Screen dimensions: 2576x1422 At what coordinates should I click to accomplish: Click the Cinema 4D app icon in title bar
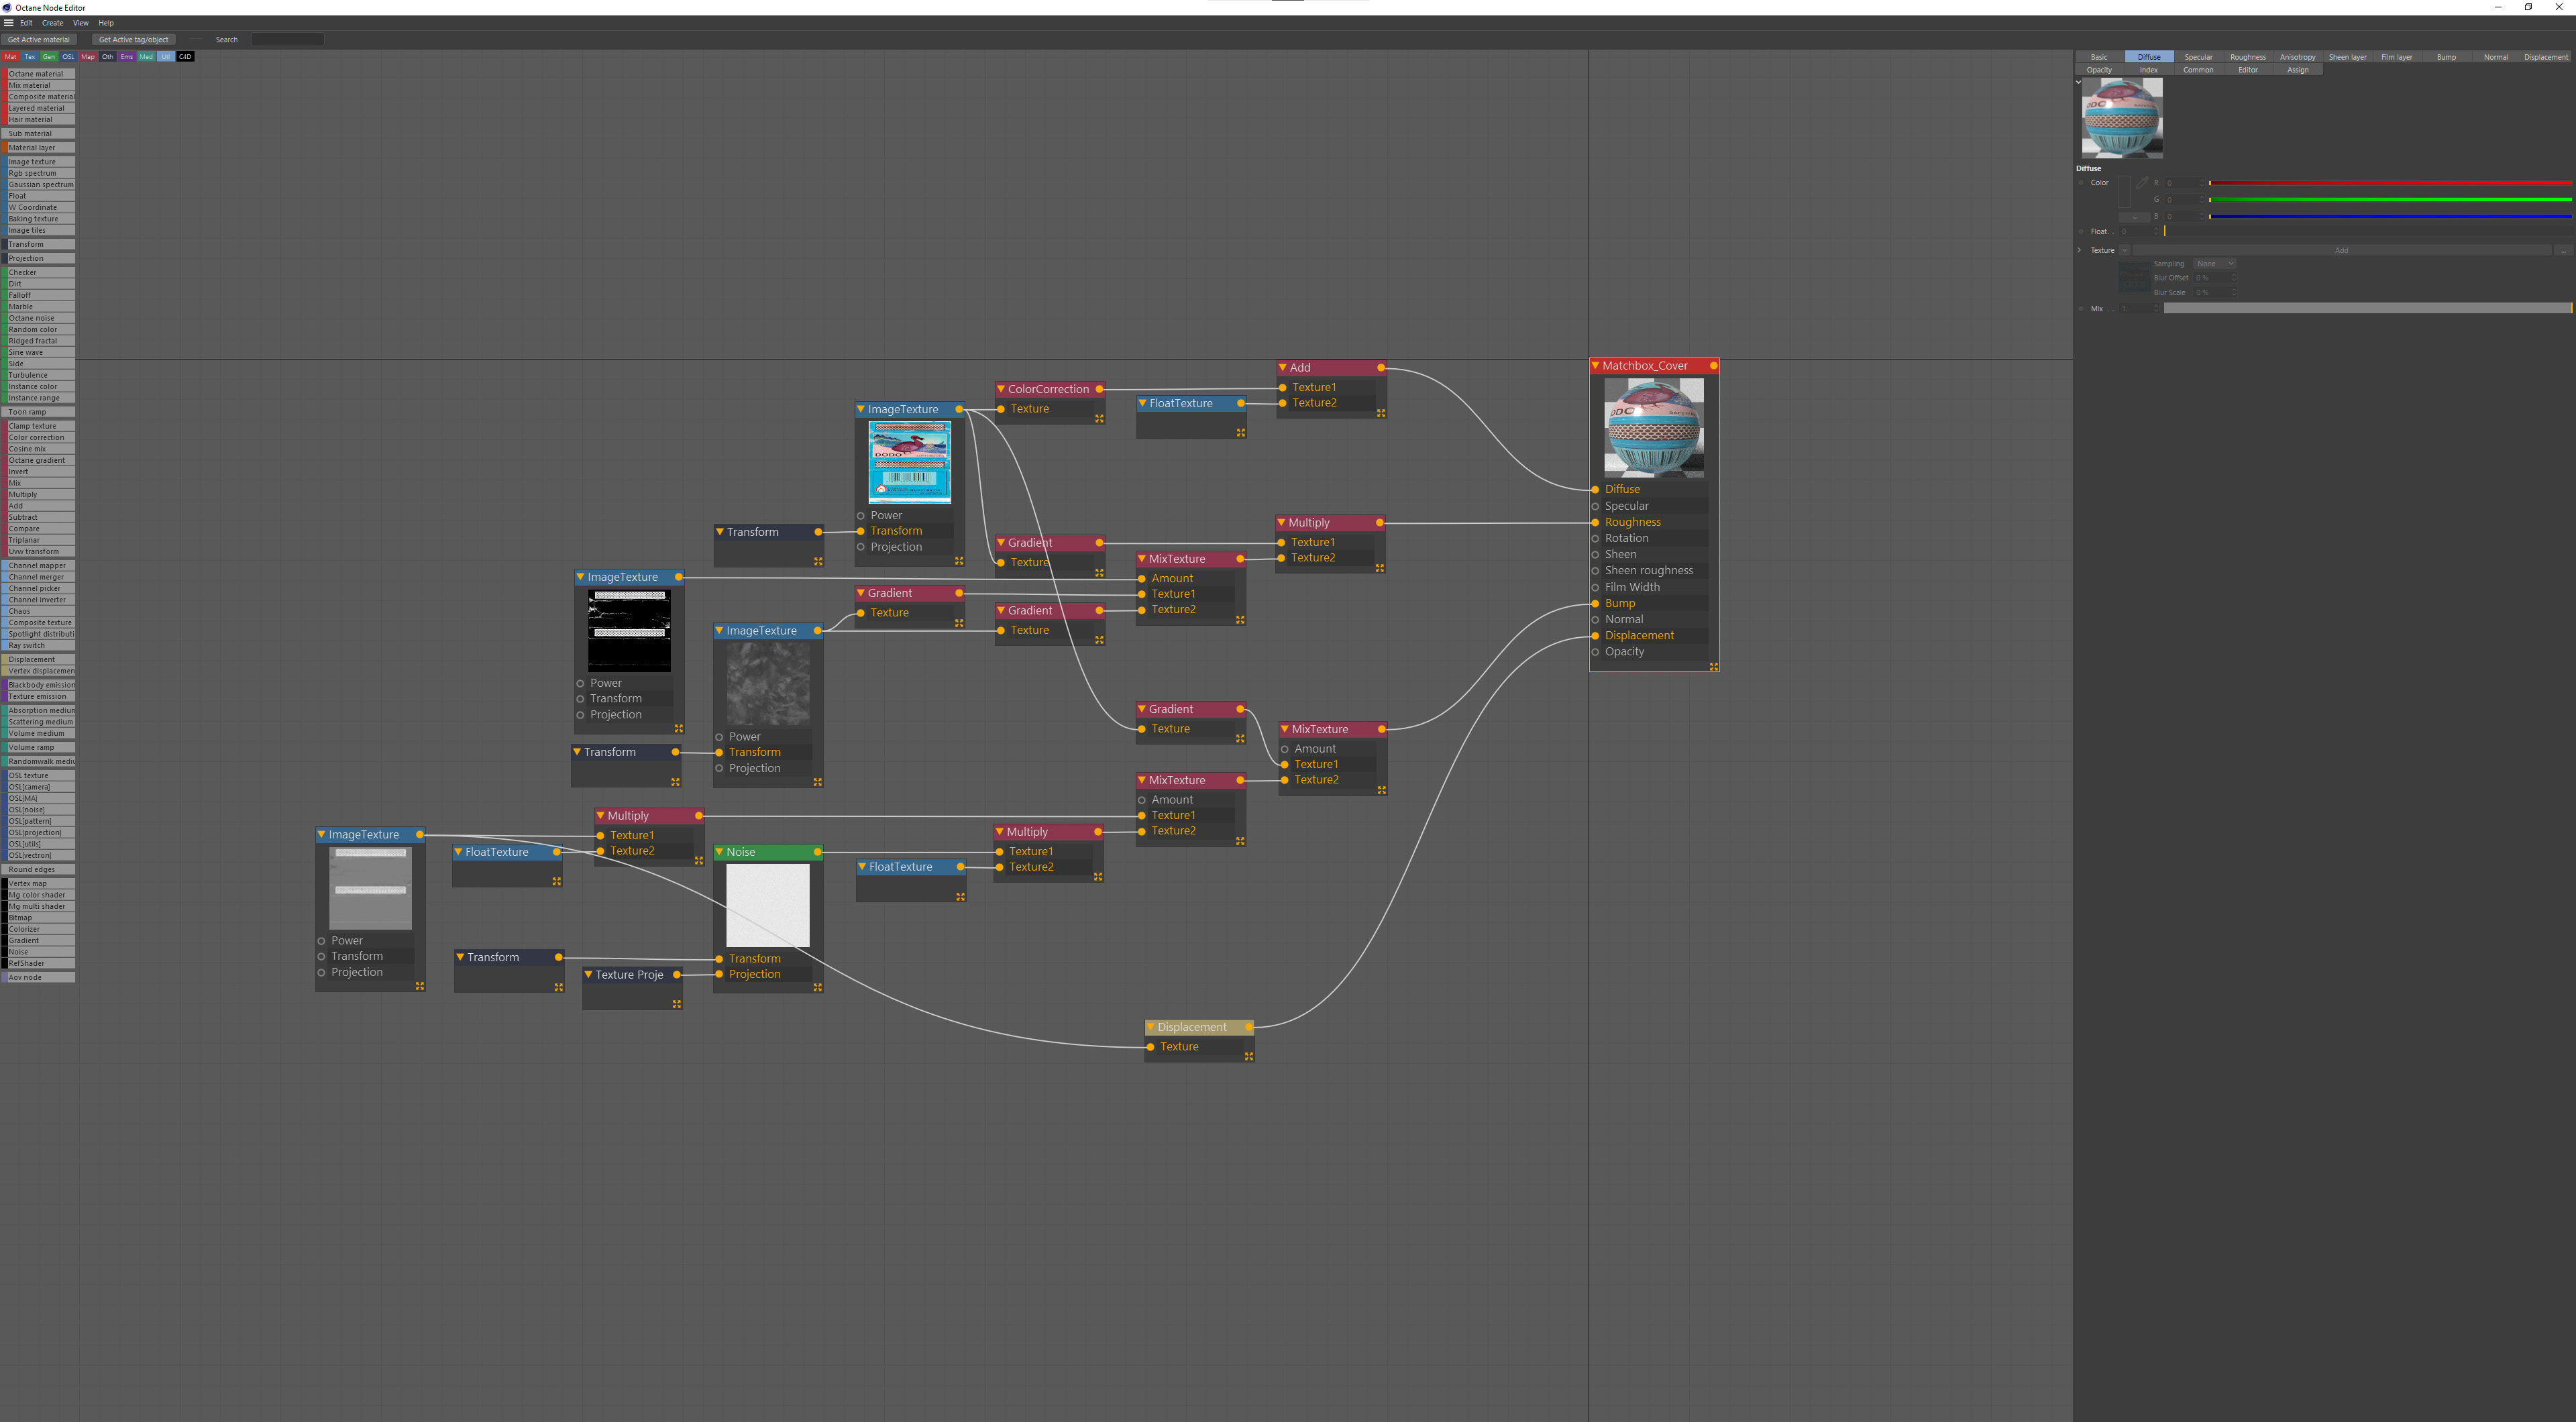click(x=6, y=7)
